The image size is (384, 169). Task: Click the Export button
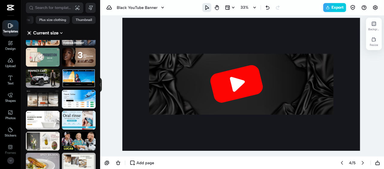[x=334, y=7]
